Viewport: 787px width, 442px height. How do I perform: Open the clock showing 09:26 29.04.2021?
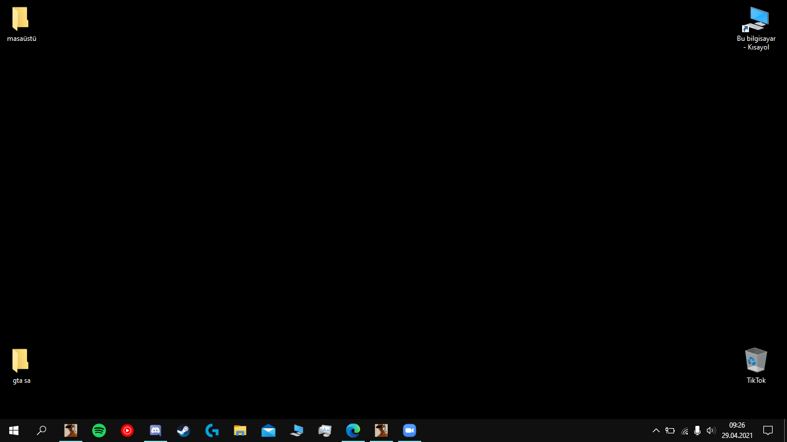point(737,430)
